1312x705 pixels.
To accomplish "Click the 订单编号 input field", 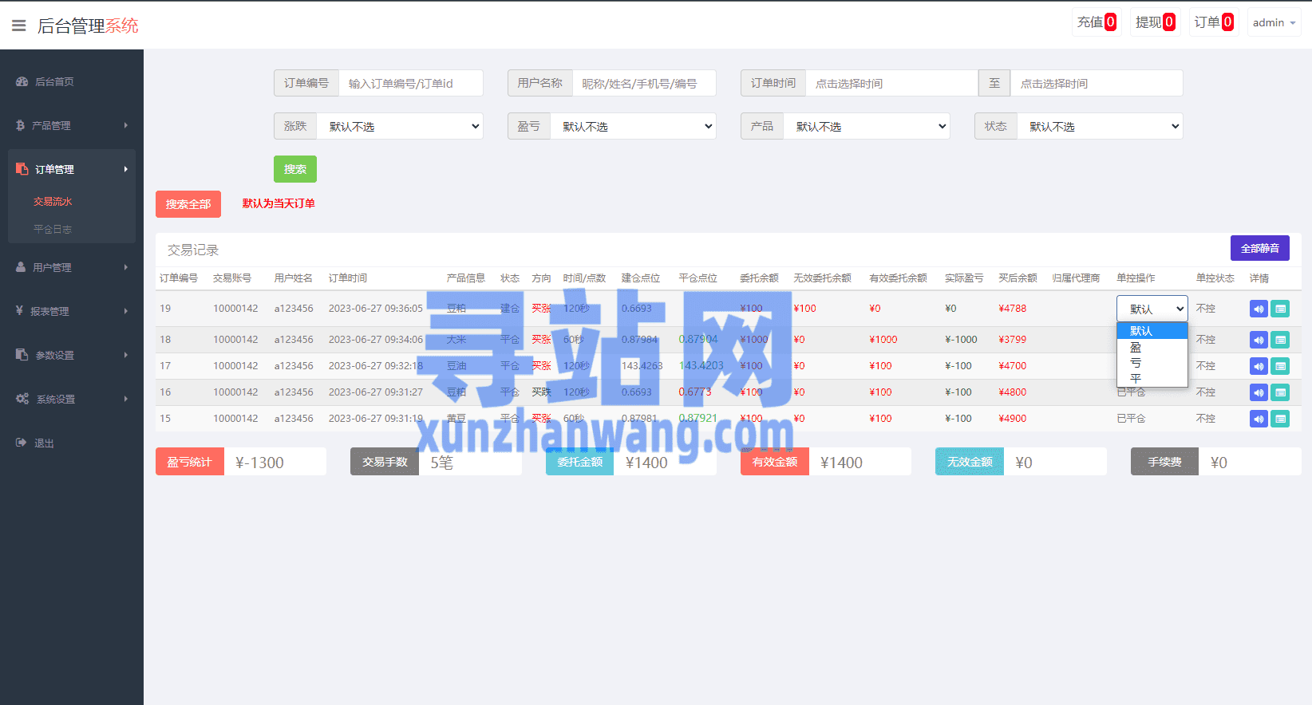I will [410, 83].
